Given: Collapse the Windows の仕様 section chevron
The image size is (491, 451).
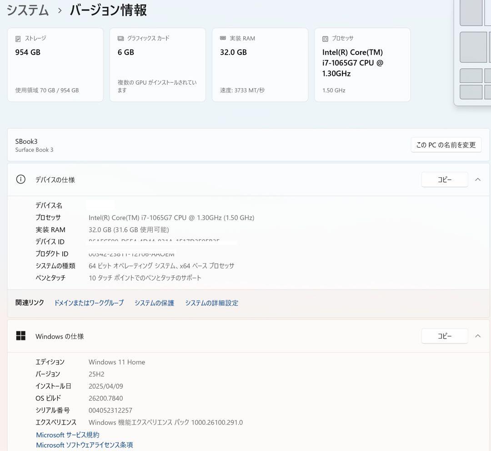Looking at the screenshot, I should tap(478, 336).
